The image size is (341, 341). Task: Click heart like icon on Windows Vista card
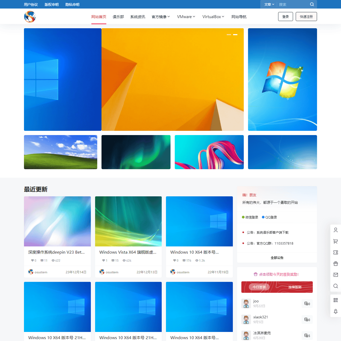click(104, 260)
